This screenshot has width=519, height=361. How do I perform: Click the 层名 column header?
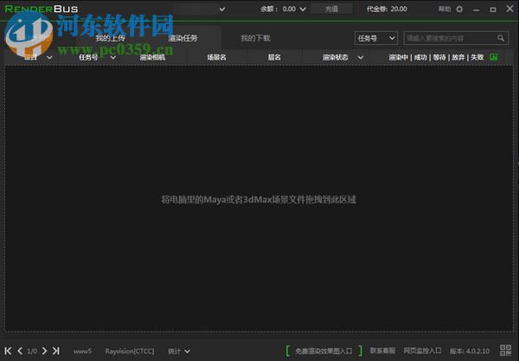(274, 58)
